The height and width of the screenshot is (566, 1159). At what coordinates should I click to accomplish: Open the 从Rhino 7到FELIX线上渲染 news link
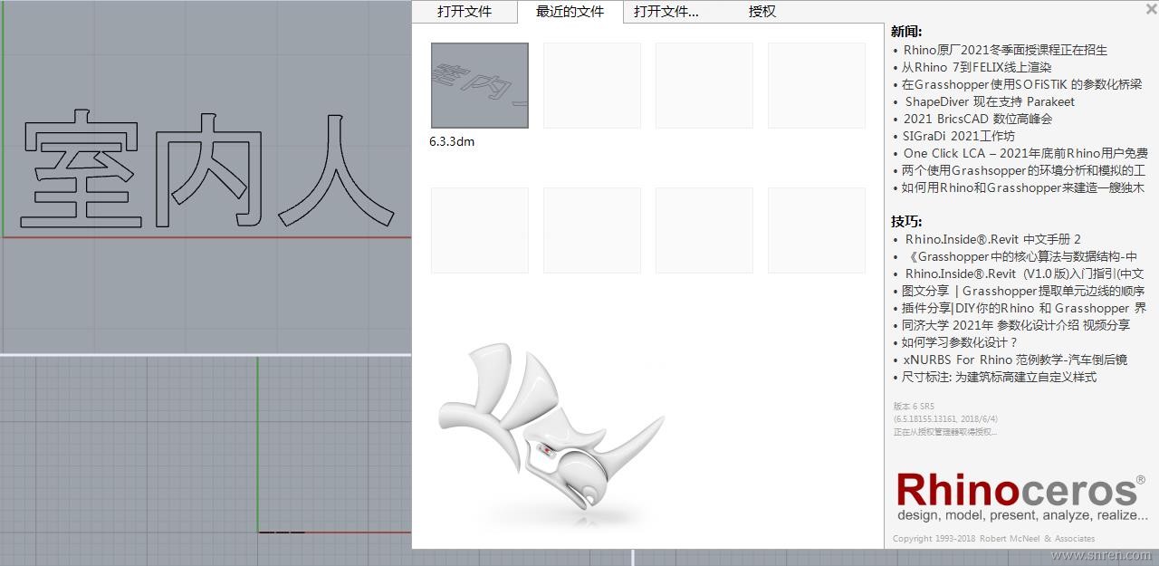point(977,67)
